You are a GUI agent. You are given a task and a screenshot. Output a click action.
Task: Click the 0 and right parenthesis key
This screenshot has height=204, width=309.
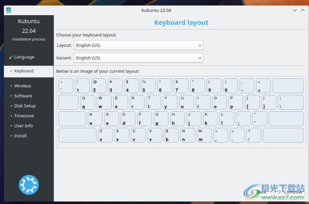pyautogui.click(x=231, y=86)
